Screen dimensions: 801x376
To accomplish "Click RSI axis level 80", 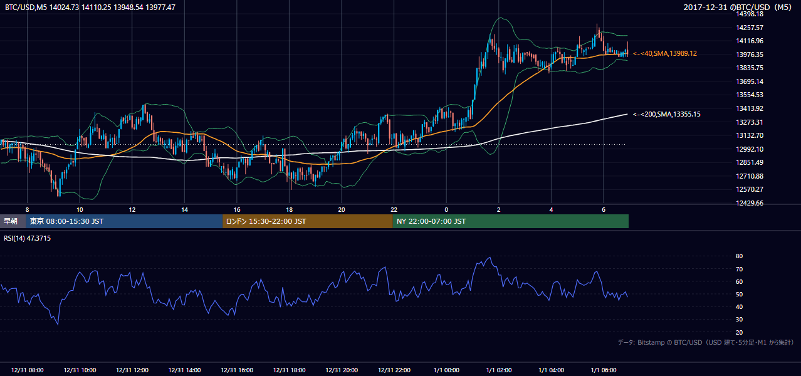I will pos(740,256).
